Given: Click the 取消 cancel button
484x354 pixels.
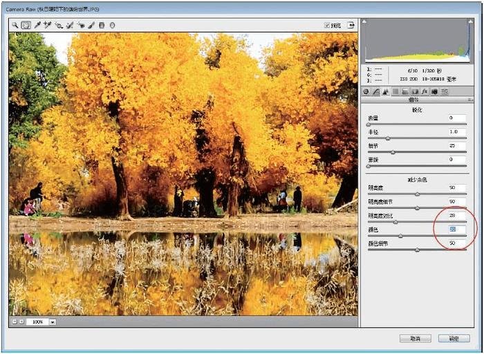Looking at the screenshot, I should coord(415,339).
